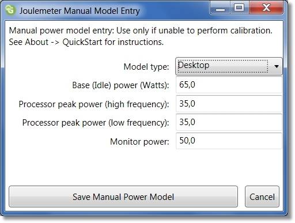Viewport: 295px width, 223px height.
Task: Click into the low frequency processor peak power field
Action: [x=229, y=122]
